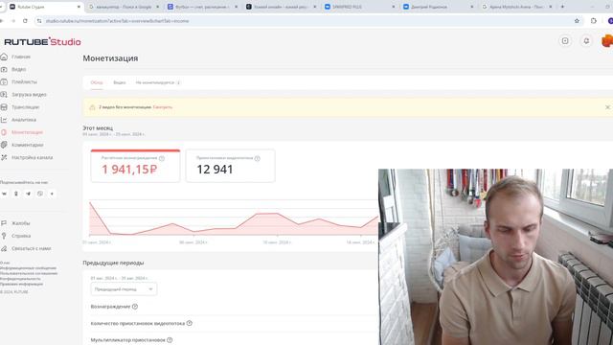Click the last social icon in the row
This screenshot has width=613, height=345.
pyautogui.click(x=52, y=194)
